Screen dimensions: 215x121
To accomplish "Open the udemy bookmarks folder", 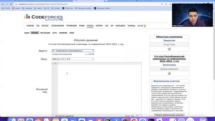I will point(38,8).
